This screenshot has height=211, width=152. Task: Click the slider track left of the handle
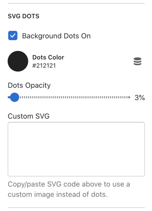(9, 97)
